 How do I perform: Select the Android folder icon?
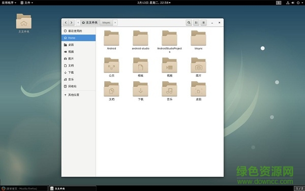pos(111,38)
